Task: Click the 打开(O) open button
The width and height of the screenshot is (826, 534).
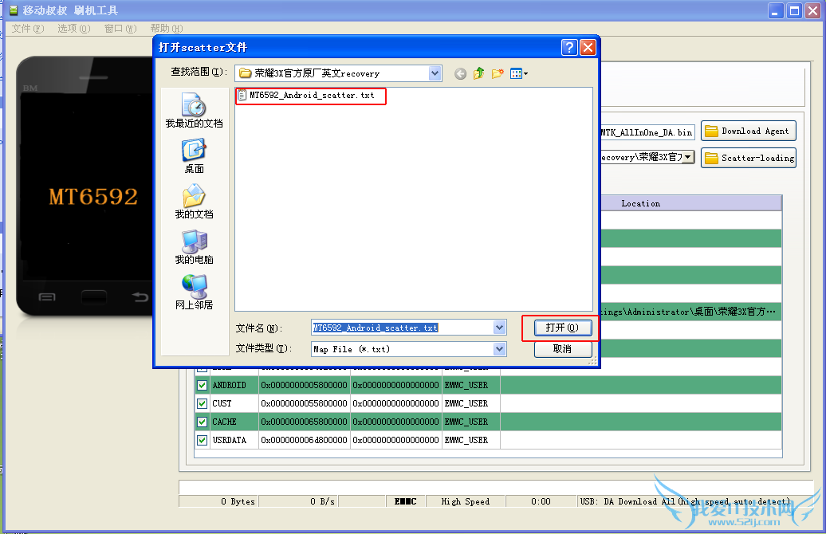Action: (x=563, y=328)
